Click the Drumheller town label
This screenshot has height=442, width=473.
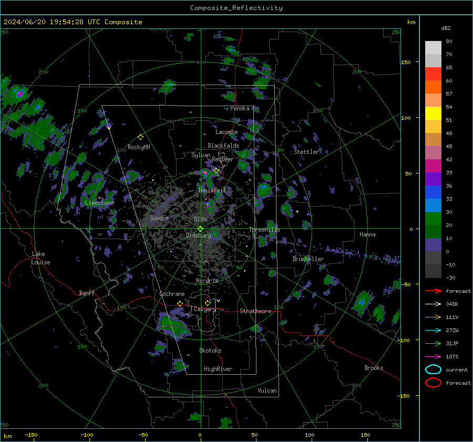tap(308, 259)
